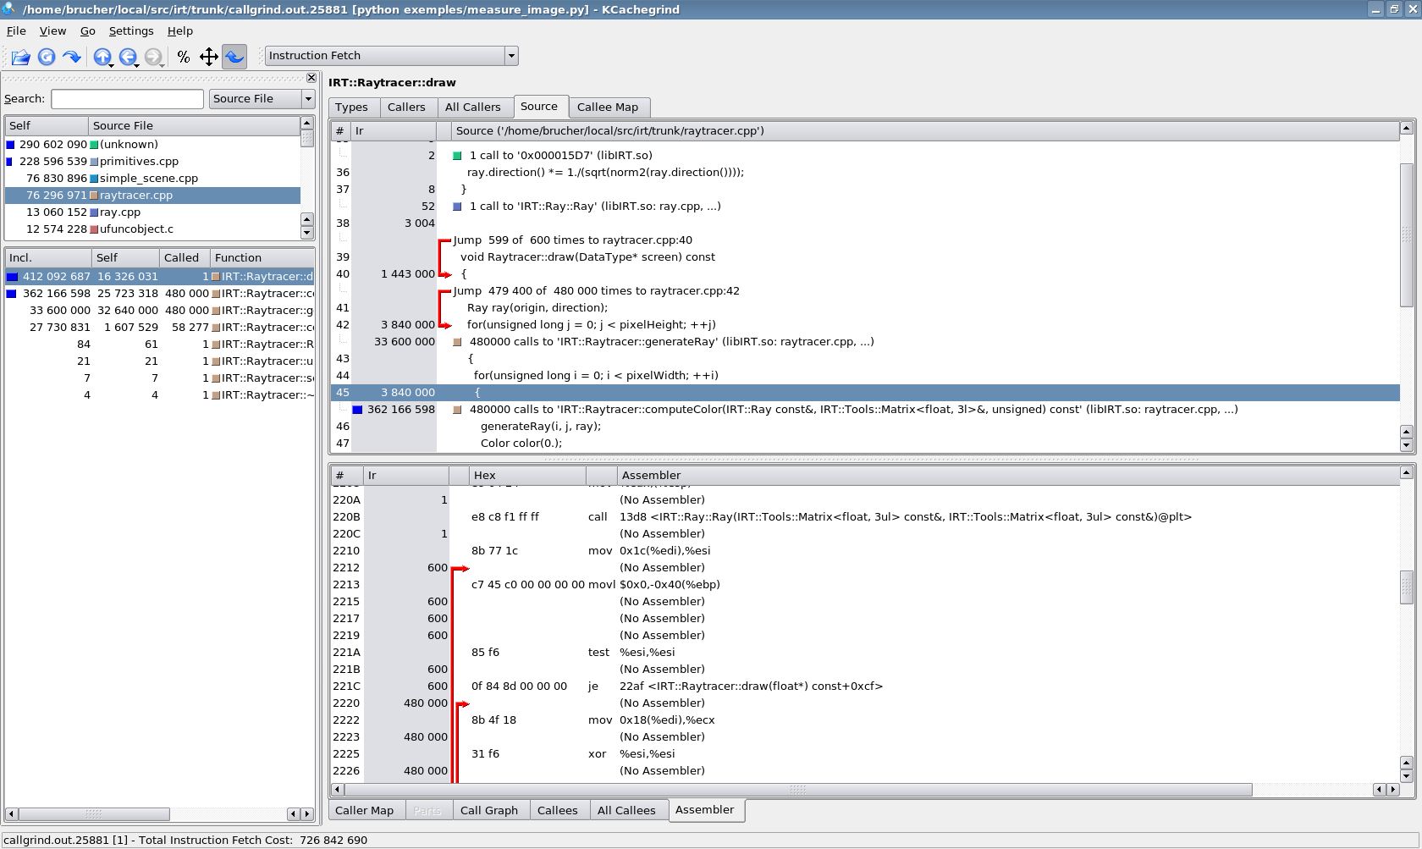The width and height of the screenshot is (1422, 849).
Task: Close the profile side panel
Action: point(311,78)
